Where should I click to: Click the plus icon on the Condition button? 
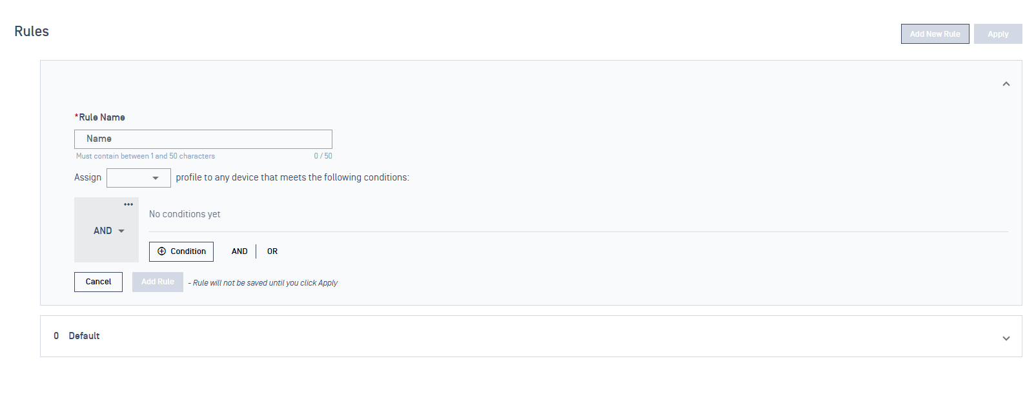click(x=162, y=251)
